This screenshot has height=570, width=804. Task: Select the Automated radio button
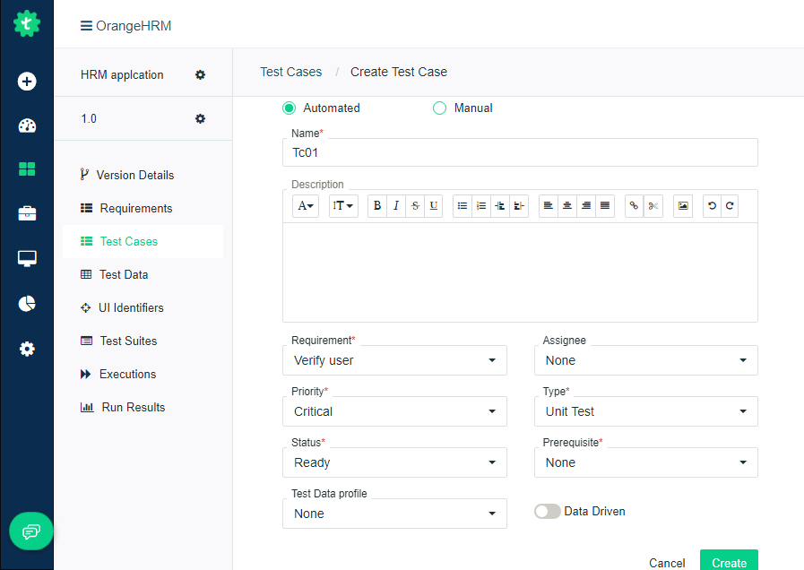point(289,108)
